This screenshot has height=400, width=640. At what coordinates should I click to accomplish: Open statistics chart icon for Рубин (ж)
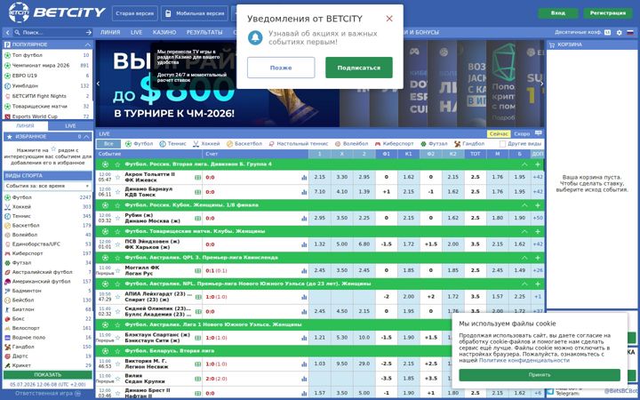tap(304, 218)
